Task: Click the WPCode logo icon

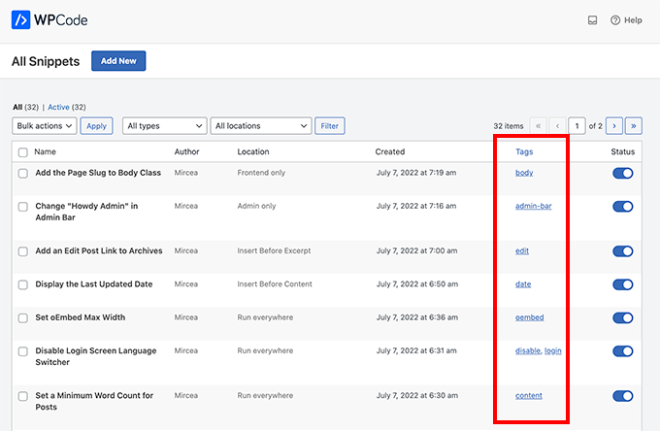Action: (x=22, y=19)
